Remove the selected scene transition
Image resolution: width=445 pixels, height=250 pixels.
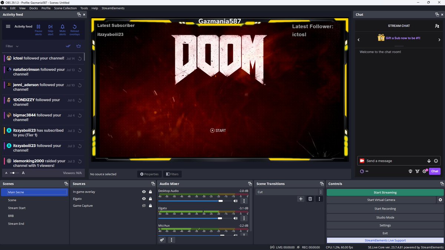point(310,199)
